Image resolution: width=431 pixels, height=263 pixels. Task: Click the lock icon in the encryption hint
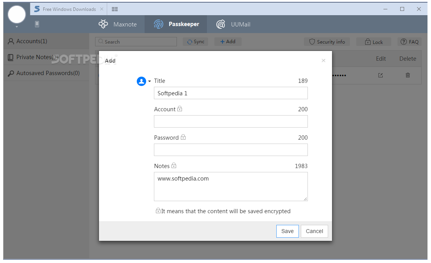pyautogui.click(x=158, y=210)
